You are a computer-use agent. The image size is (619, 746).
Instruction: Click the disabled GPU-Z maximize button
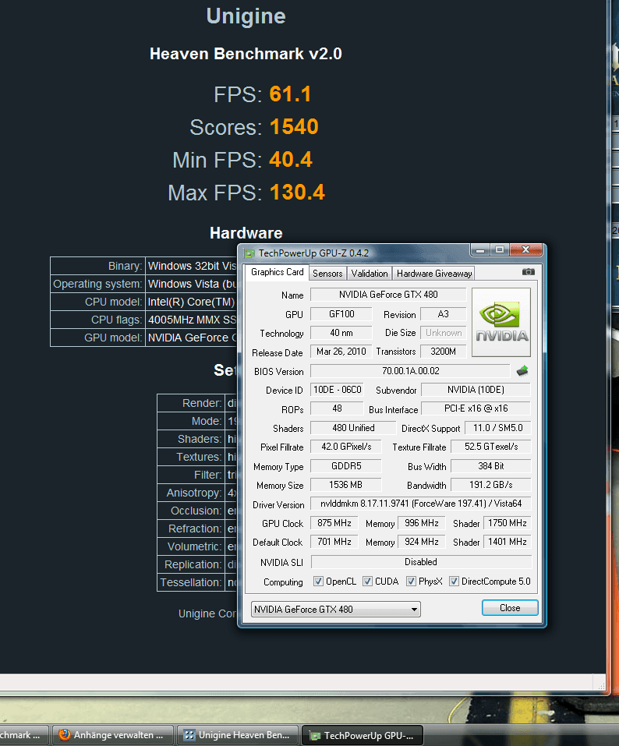tap(500, 249)
